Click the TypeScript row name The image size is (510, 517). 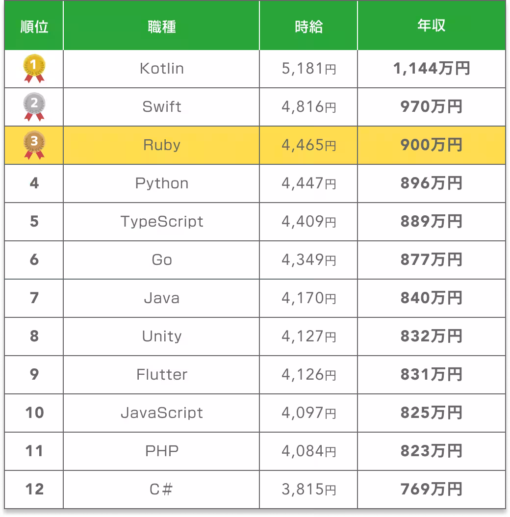coord(161,222)
